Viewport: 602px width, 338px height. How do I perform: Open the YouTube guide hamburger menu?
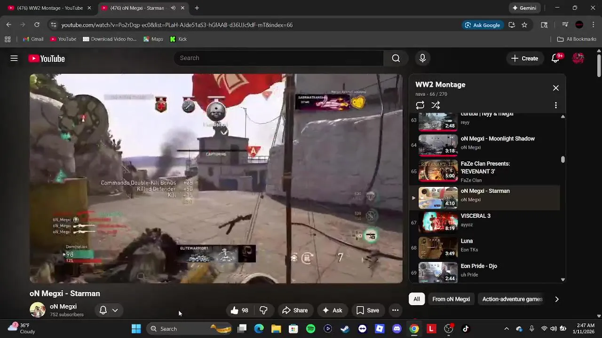[x=14, y=58]
